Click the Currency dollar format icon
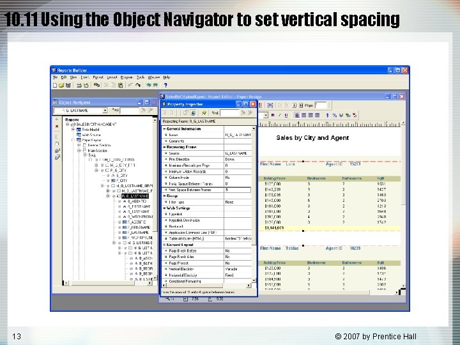The image size is (460, 345). [328, 115]
